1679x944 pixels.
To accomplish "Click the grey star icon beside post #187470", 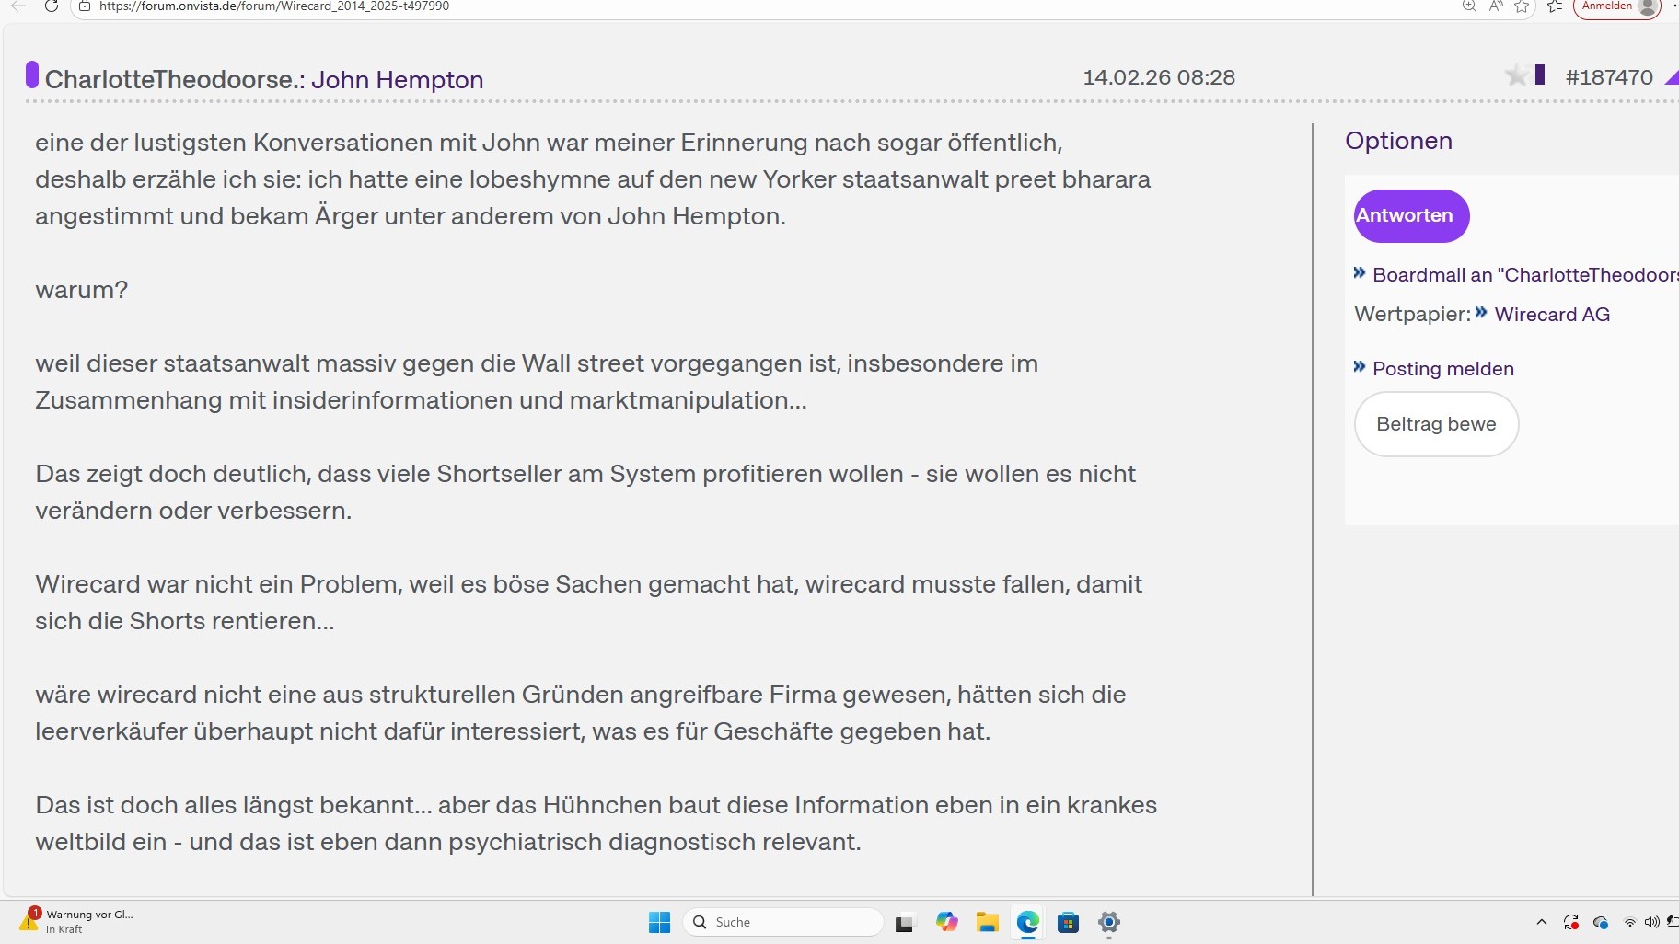I will [x=1516, y=75].
